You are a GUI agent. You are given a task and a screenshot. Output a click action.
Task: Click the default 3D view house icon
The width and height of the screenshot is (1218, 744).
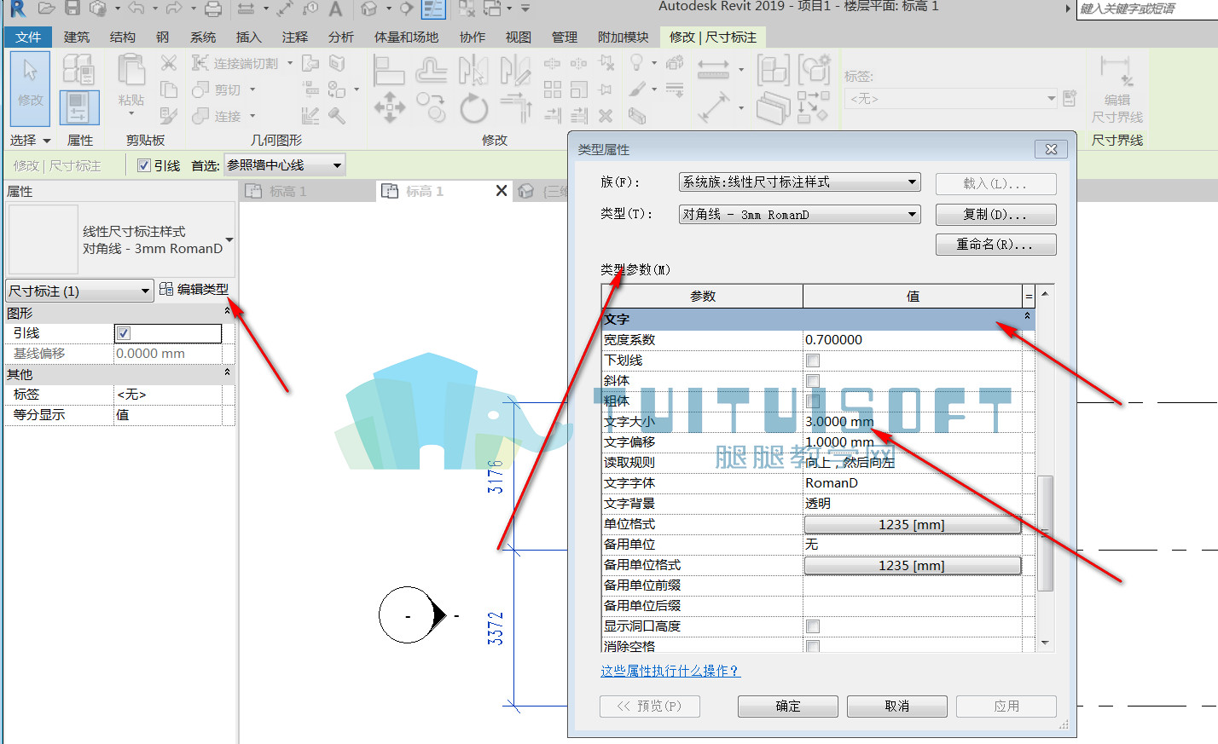point(368,9)
